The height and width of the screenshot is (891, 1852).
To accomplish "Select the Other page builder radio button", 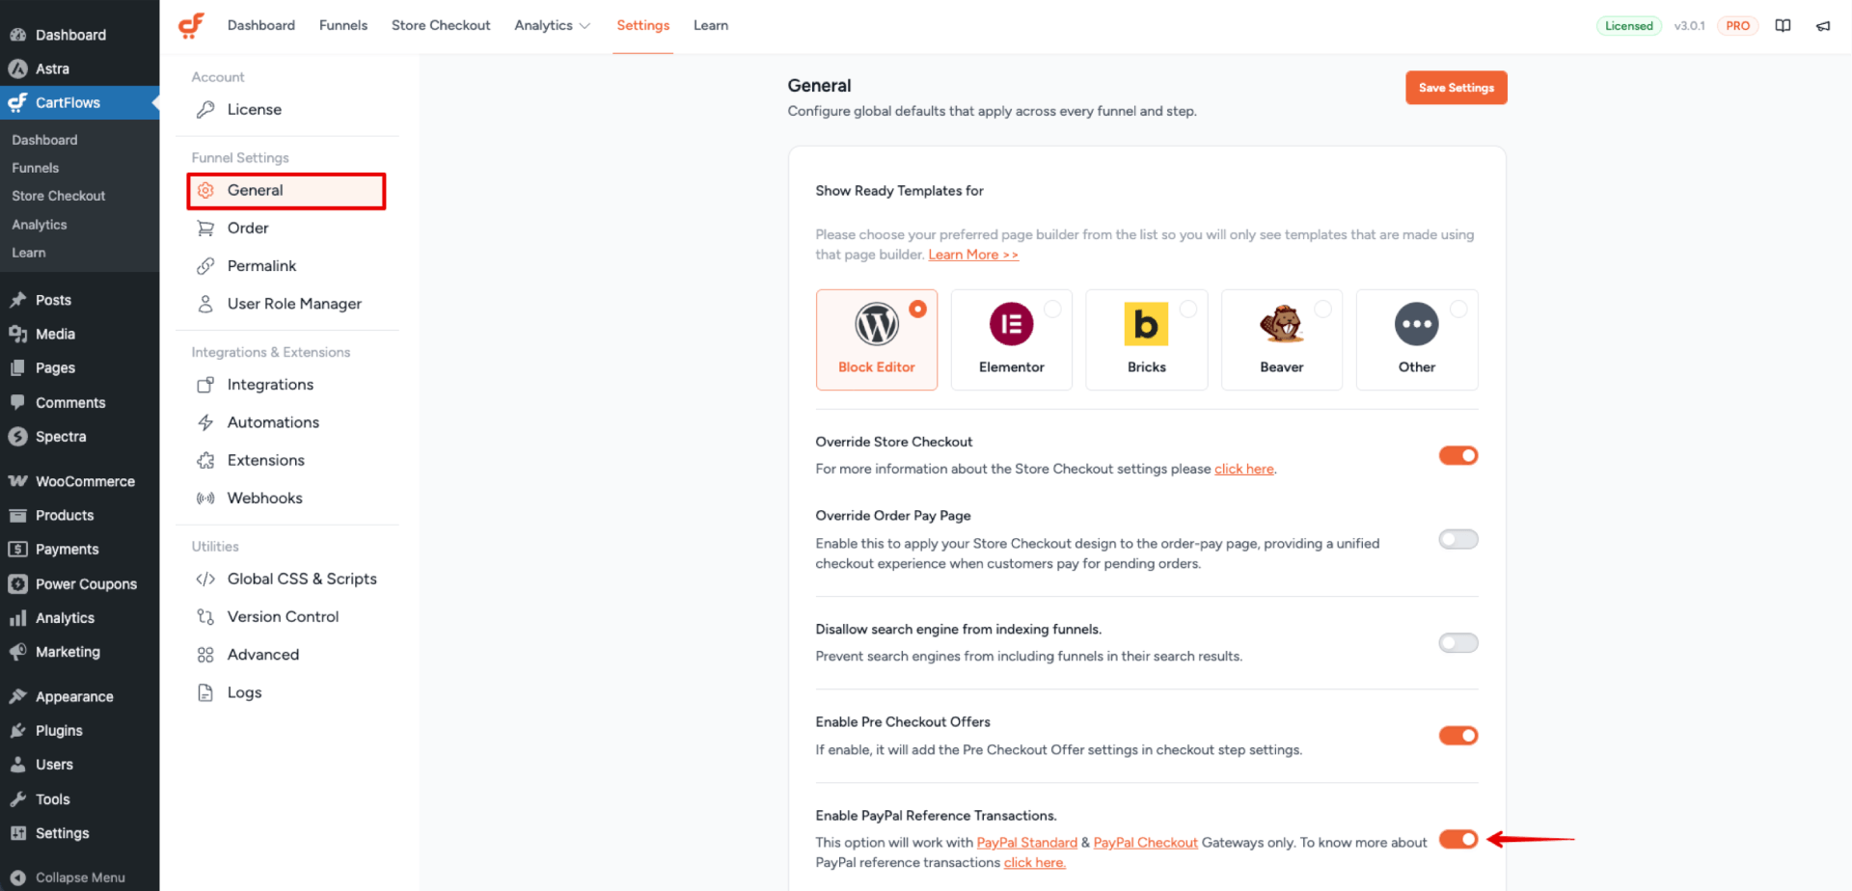I will coord(1458,309).
